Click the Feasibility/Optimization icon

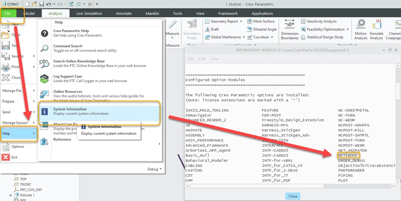point(303,29)
